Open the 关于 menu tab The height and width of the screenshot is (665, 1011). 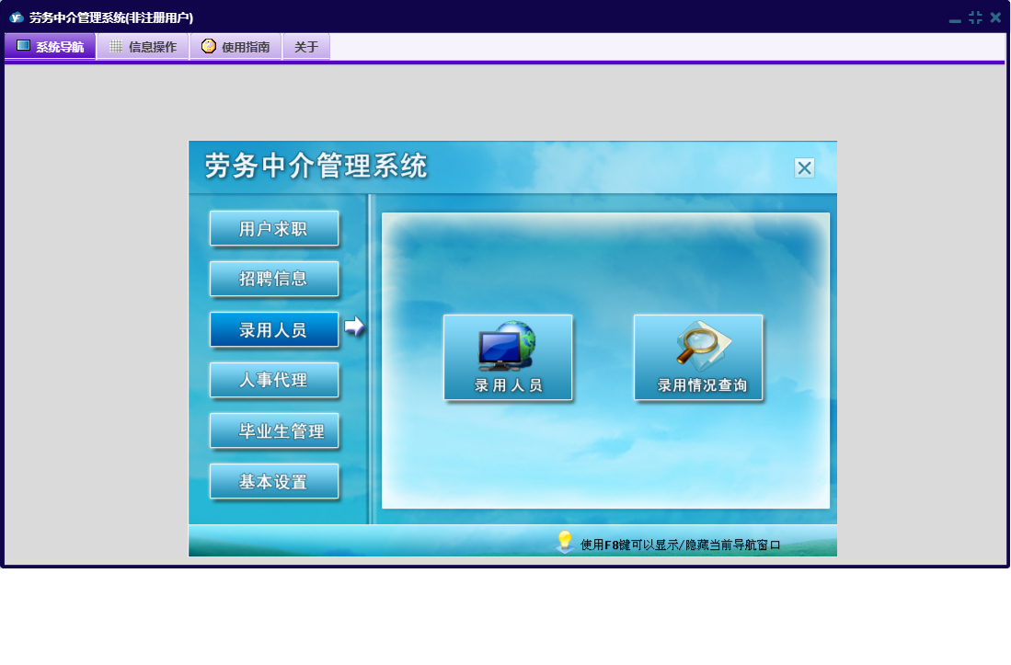[x=306, y=46]
